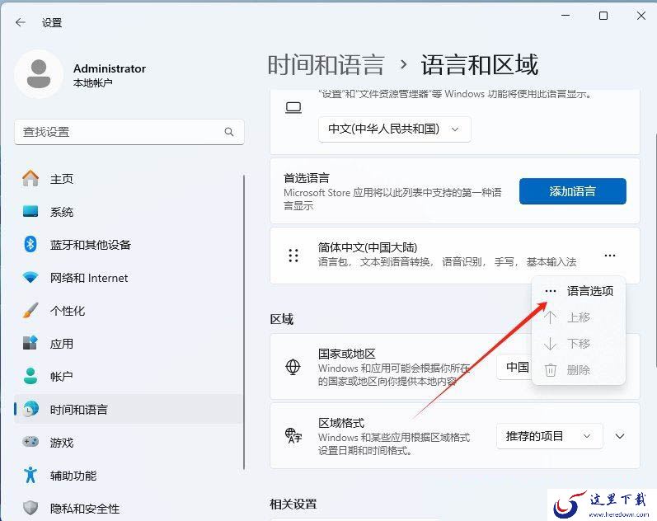Click the 下移 down arrow icon

[550, 344]
